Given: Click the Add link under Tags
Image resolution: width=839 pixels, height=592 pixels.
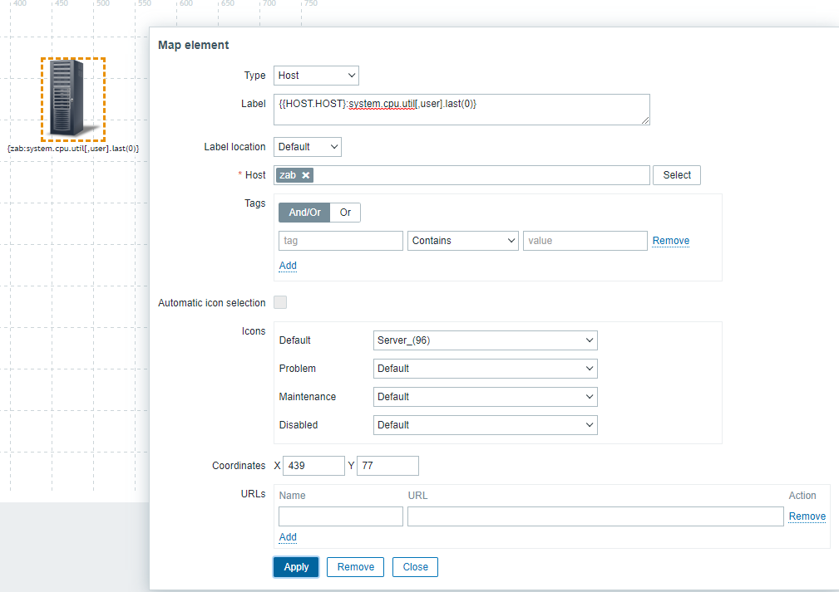Looking at the screenshot, I should [x=288, y=266].
